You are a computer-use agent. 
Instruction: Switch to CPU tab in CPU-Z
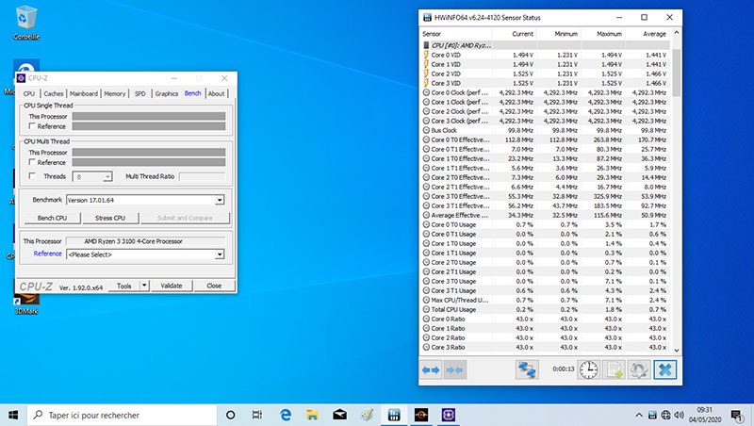tap(29, 93)
